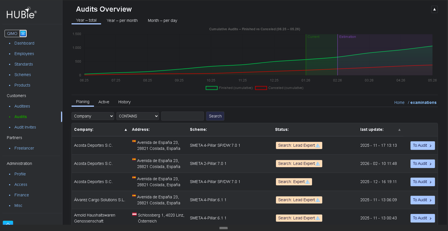Viewport: 448px width, 231px height.
Task: Click the institution icon beside QIMO
Action: pos(23,33)
